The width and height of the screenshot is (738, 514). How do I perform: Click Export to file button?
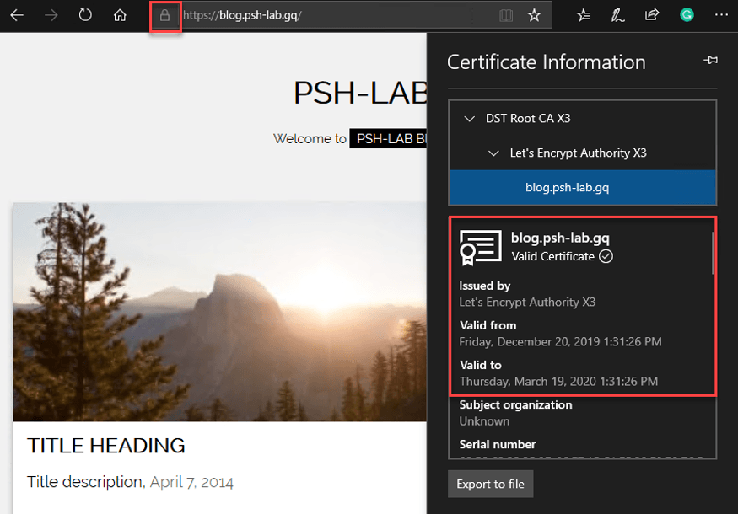[490, 485]
